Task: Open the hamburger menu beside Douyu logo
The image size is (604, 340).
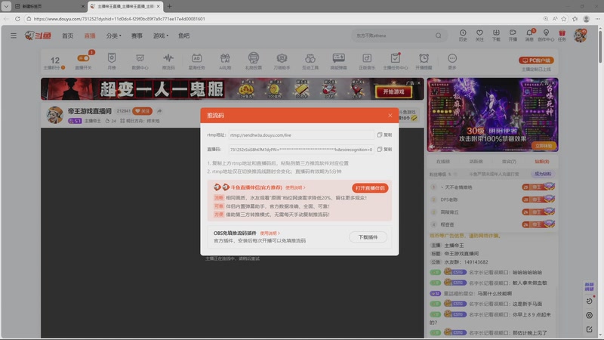Action: click(x=14, y=36)
